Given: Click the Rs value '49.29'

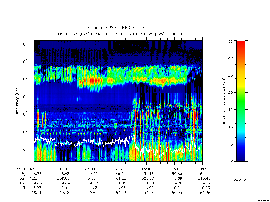Looking at the screenshot, I should 93,174.
